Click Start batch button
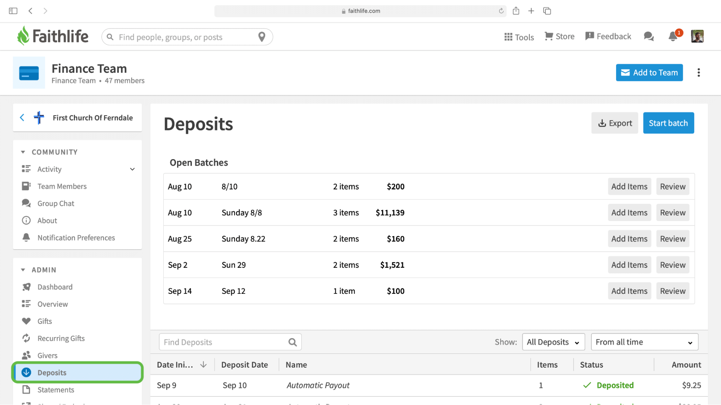This screenshot has height=405, width=721. tap(668, 123)
